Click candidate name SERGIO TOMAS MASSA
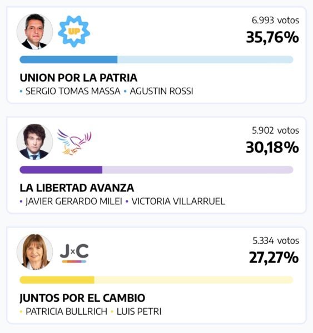The width and height of the screenshot is (313, 333). [x=73, y=91]
